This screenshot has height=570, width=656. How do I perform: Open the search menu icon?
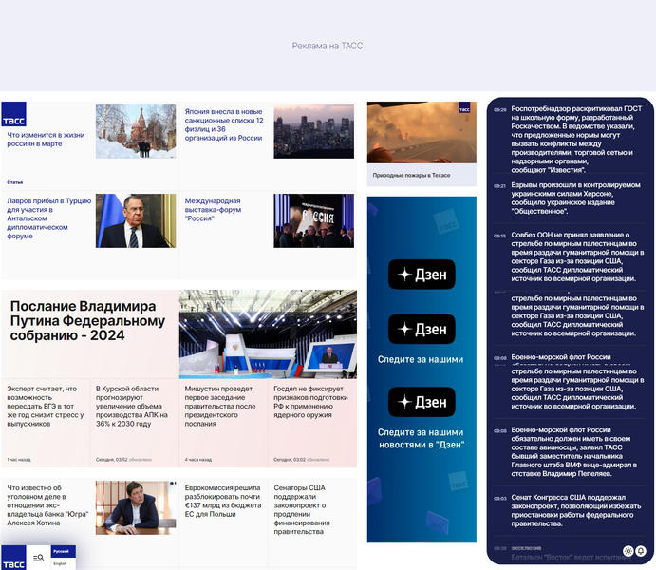(x=38, y=558)
